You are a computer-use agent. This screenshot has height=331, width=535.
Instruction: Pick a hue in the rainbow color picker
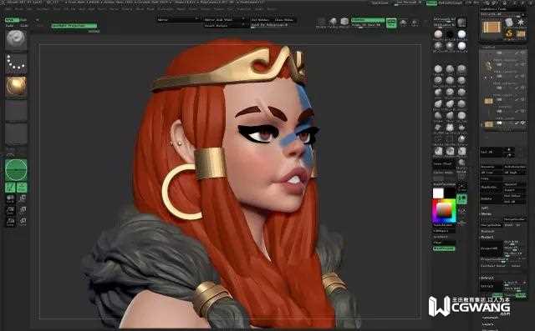(444, 211)
